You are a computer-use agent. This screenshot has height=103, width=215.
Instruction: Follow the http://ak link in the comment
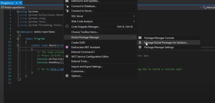point(57,69)
